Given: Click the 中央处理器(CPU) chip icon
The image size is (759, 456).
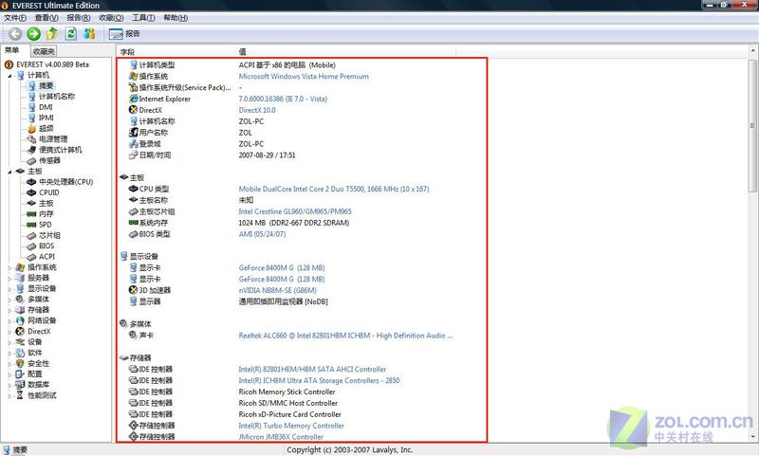Looking at the screenshot, I should coord(31,182).
